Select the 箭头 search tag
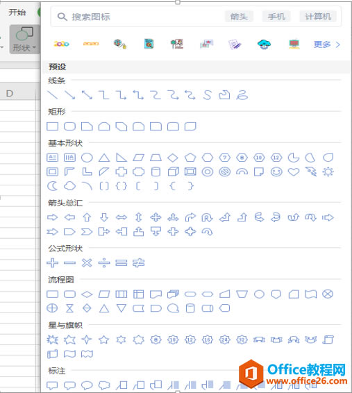 tap(239, 17)
